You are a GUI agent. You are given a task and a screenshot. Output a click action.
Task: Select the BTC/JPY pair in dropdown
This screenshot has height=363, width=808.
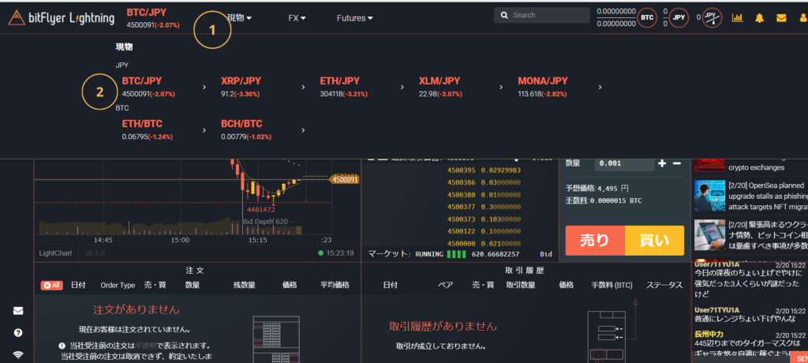(x=149, y=87)
